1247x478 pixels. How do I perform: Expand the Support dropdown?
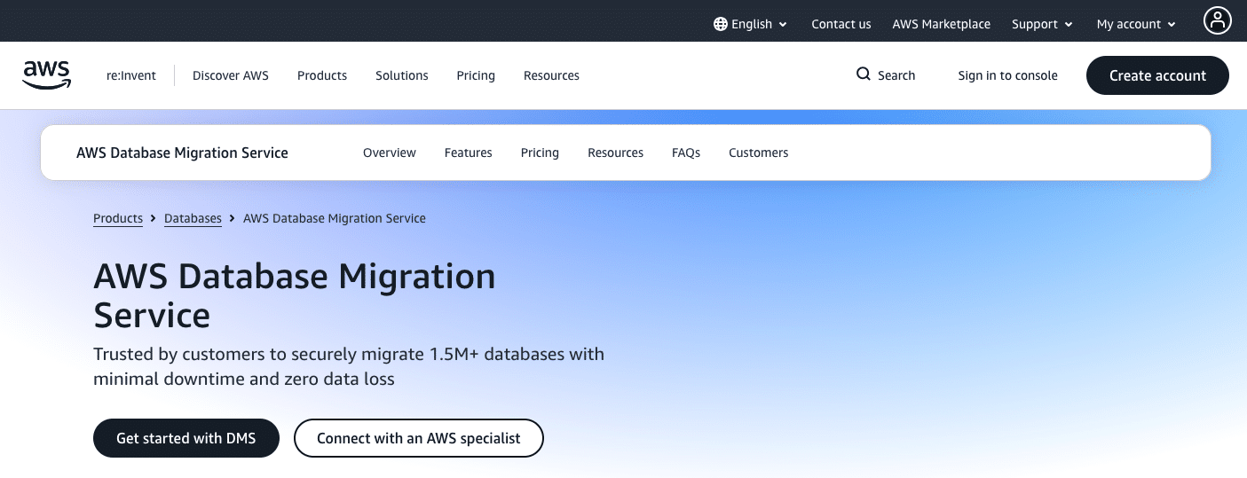(x=1043, y=24)
